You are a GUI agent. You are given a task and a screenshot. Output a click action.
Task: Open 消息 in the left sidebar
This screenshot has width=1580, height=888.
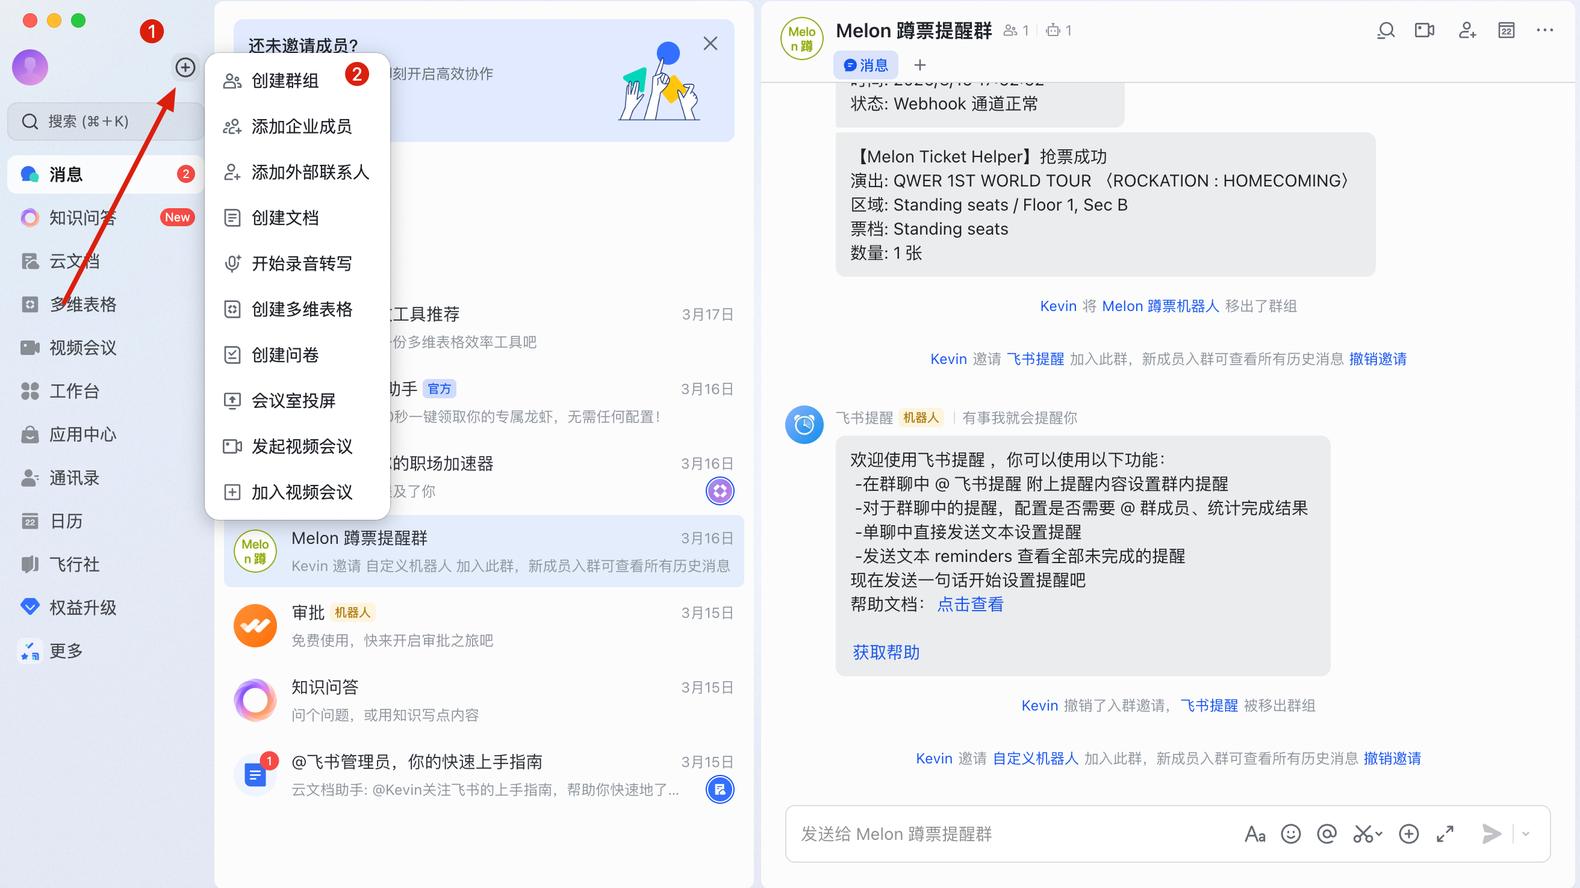[105, 174]
